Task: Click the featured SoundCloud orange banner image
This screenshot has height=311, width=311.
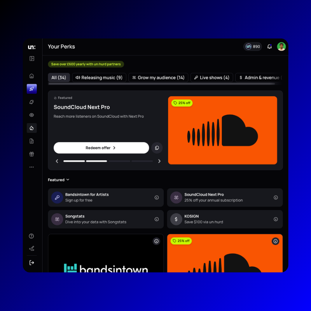Action: point(222,130)
